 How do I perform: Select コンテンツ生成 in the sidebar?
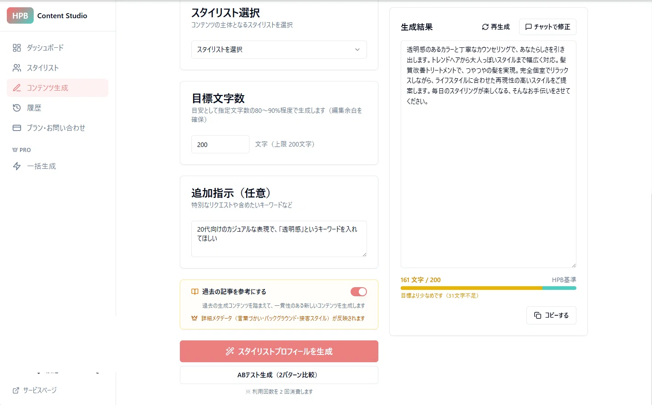(x=58, y=88)
